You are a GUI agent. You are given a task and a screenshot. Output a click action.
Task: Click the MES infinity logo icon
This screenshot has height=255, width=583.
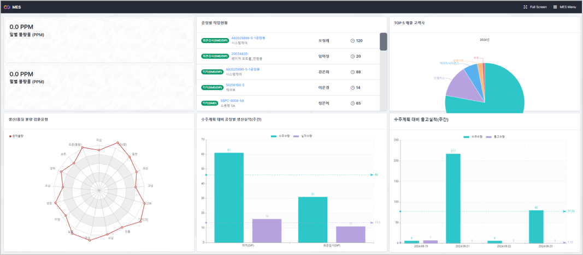click(x=7, y=7)
